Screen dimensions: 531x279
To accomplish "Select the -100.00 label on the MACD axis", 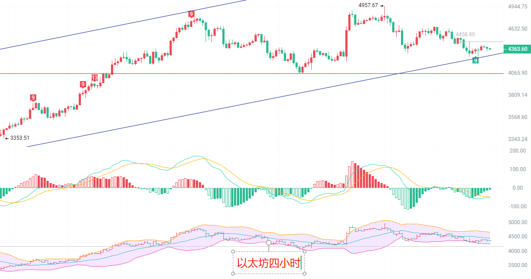I will coord(516,206).
